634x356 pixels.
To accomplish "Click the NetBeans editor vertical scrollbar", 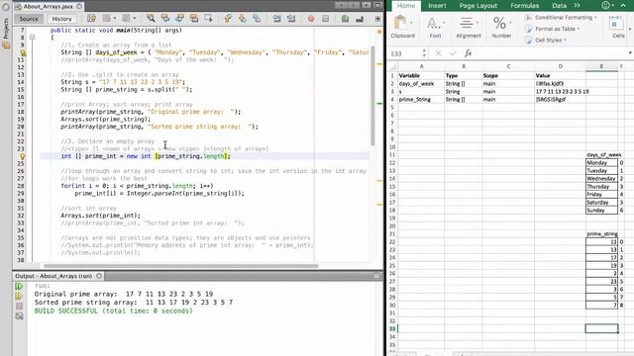I will click(372, 95).
